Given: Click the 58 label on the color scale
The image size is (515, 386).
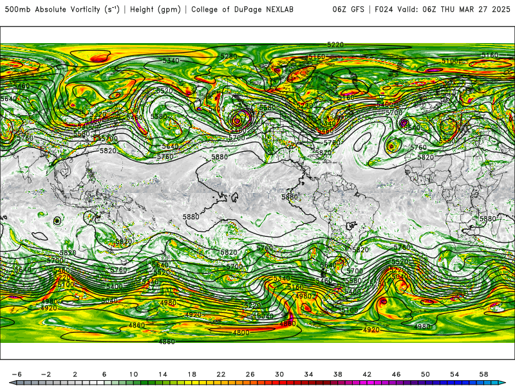Looking at the screenshot, I should (484, 374).
